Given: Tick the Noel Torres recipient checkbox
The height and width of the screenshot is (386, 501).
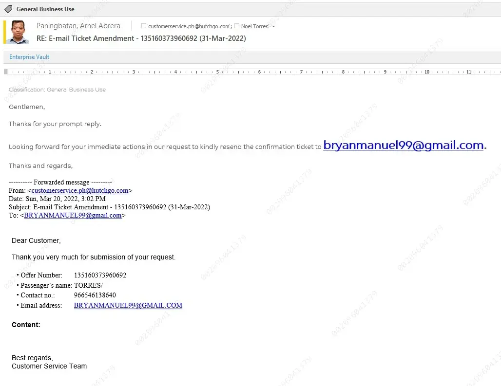Looking at the screenshot, I should (236, 26).
